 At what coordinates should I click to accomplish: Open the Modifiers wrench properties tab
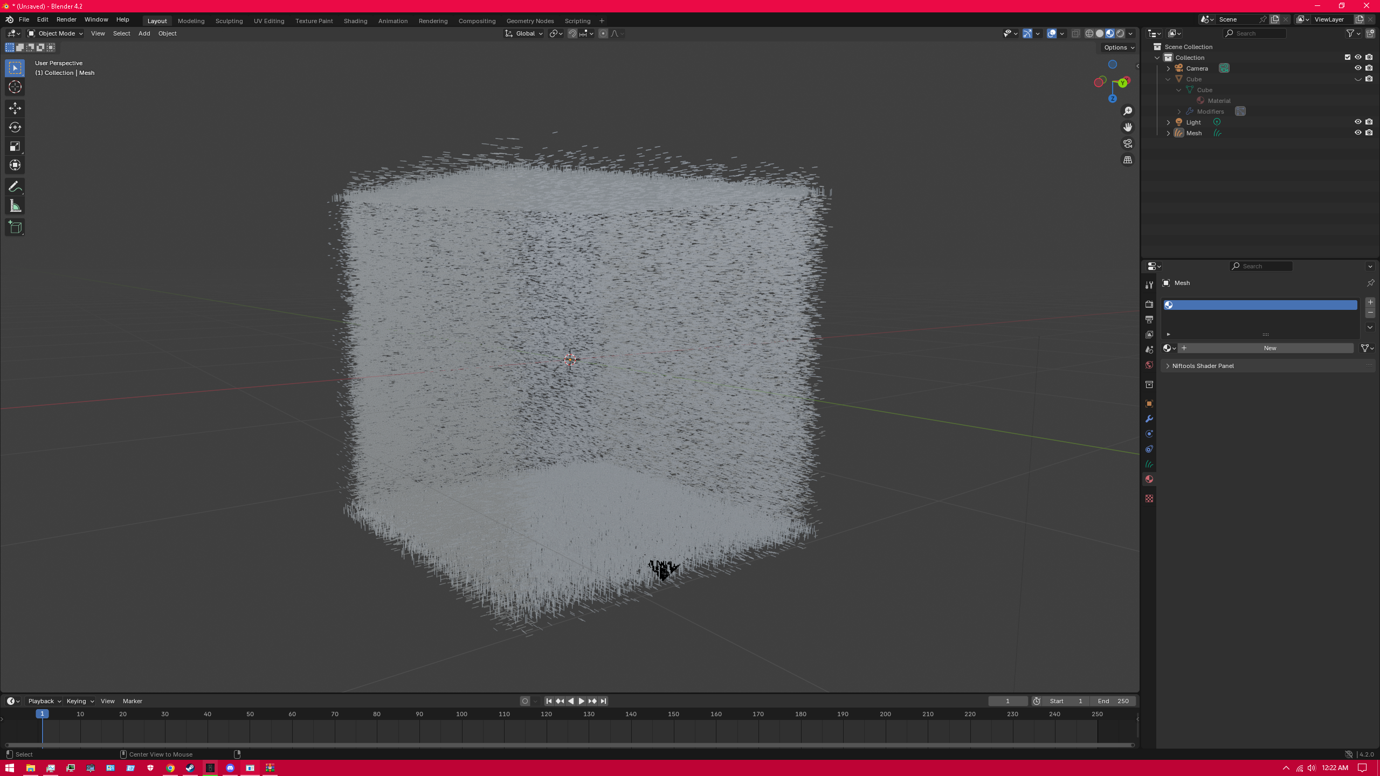pyautogui.click(x=1149, y=419)
